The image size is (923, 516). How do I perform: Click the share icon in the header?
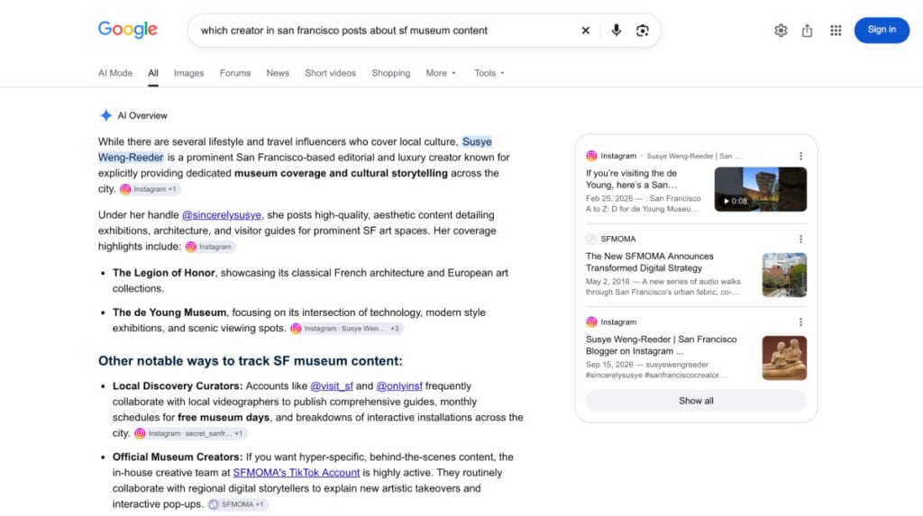tap(807, 31)
